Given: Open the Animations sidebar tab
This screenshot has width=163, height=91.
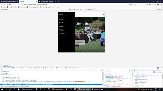Looking at the screenshot, I should point(152,70).
